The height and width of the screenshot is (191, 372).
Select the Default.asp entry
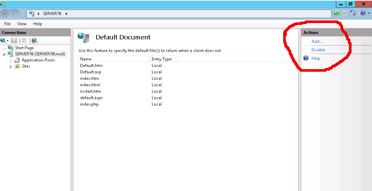pos(91,72)
